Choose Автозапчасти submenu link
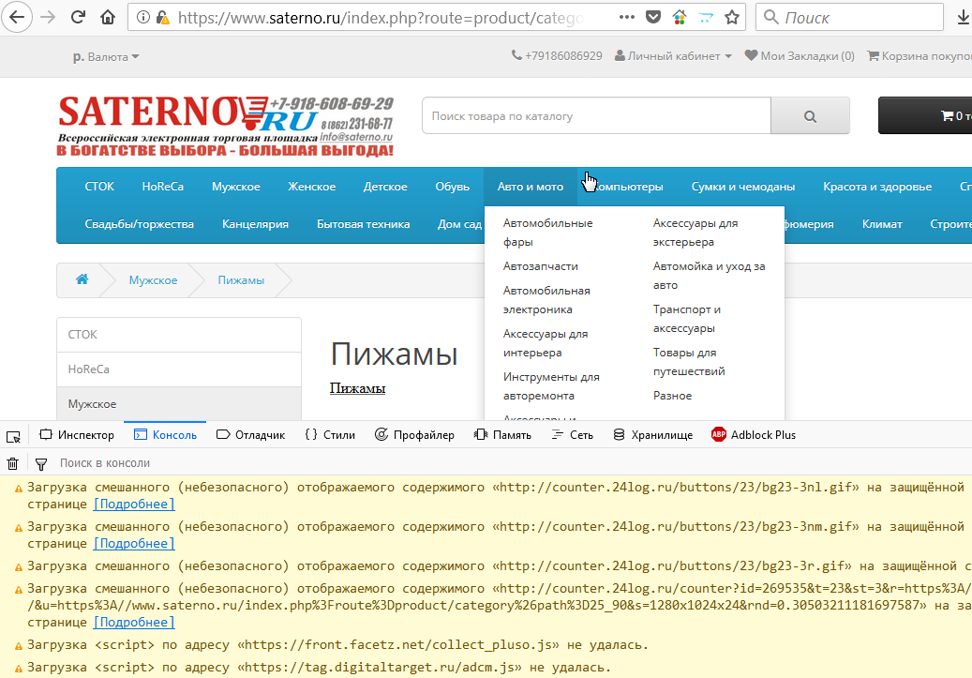972x678 pixels. click(x=541, y=266)
